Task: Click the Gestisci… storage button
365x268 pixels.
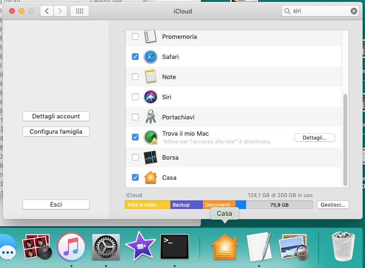Action: (332, 205)
